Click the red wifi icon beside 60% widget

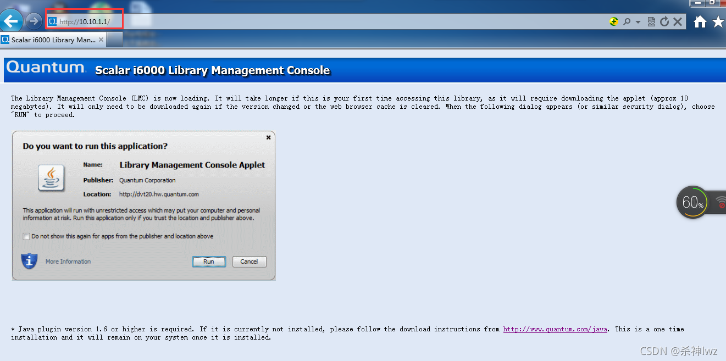(721, 202)
